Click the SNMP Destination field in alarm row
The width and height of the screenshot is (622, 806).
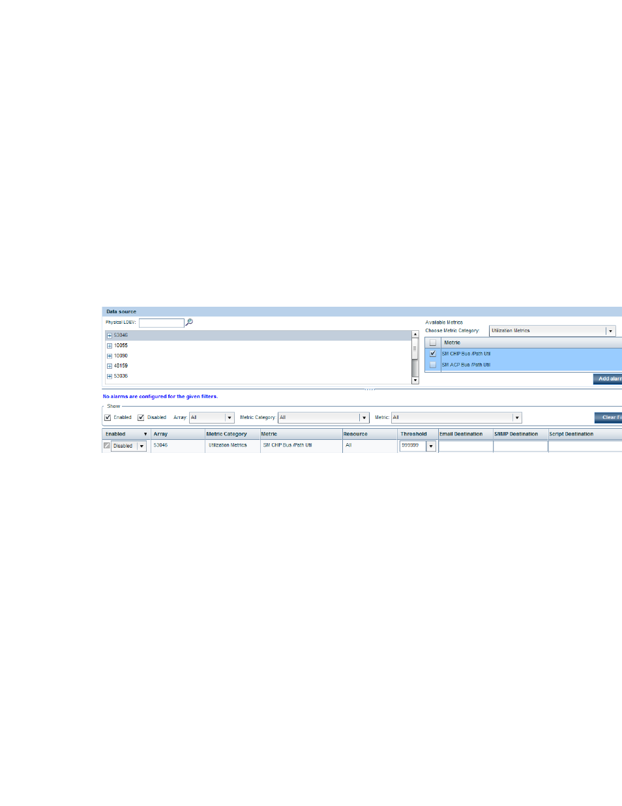(520, 446)
